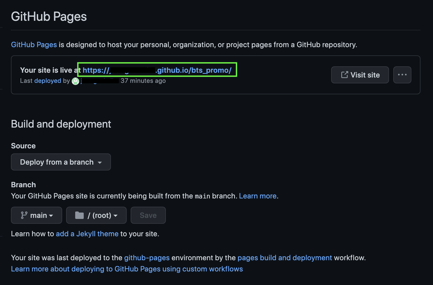Image resolution: width=433 pixels, height=285 pixels.
Task: Open the live site URL ending bts_promo/
Action: point(157,70)
